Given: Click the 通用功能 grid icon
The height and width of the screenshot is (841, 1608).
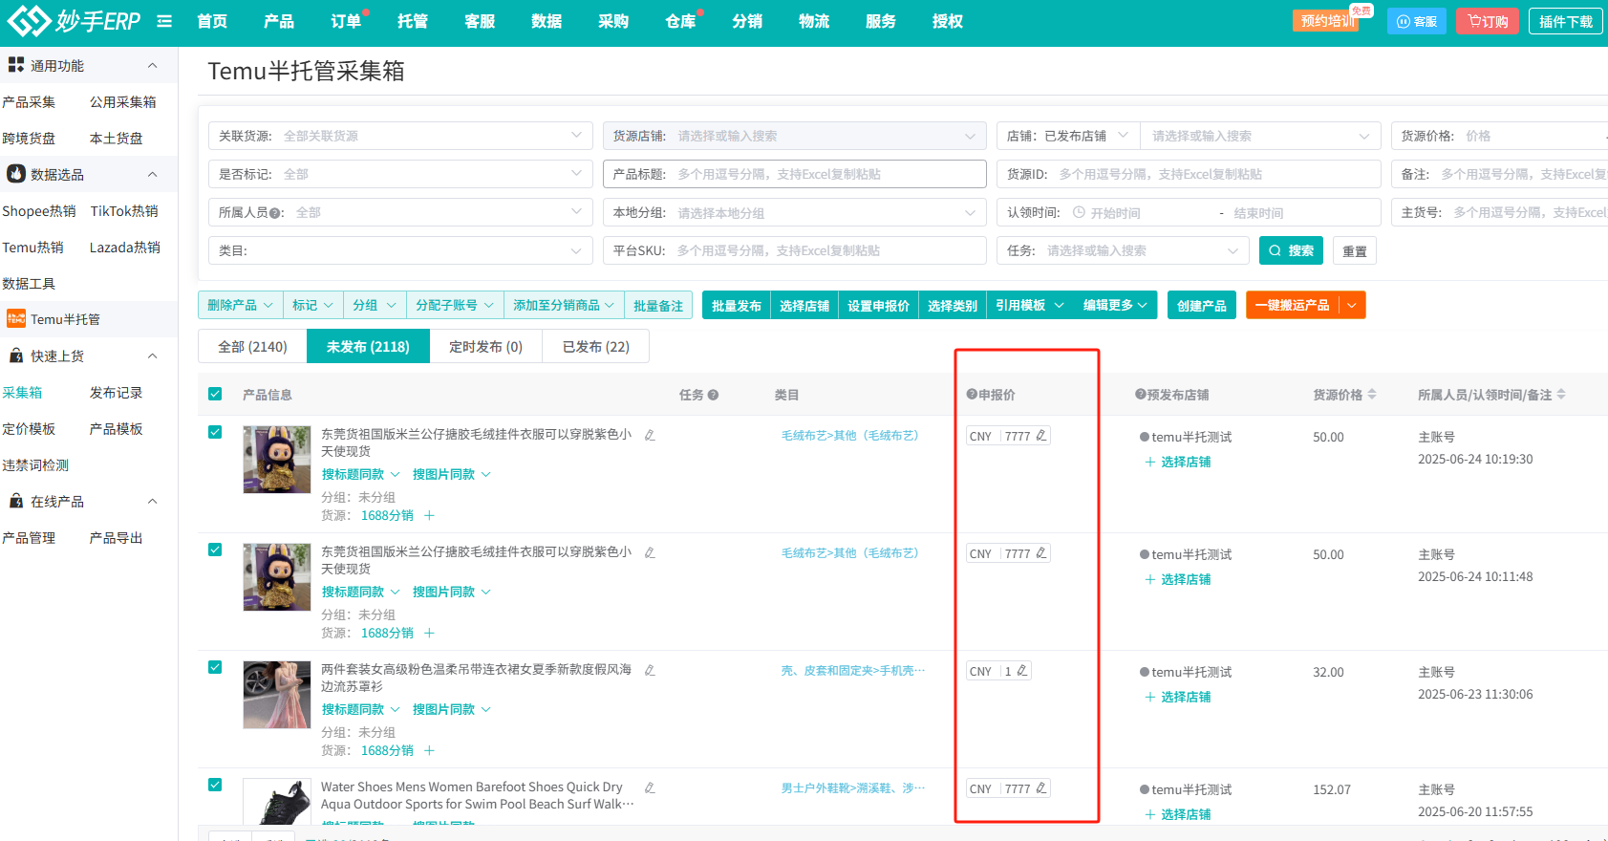Looking at the screenshot, I should coord(16,65).
